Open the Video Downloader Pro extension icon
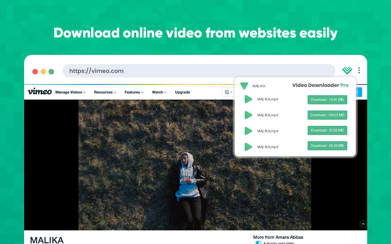 [347, 70]
